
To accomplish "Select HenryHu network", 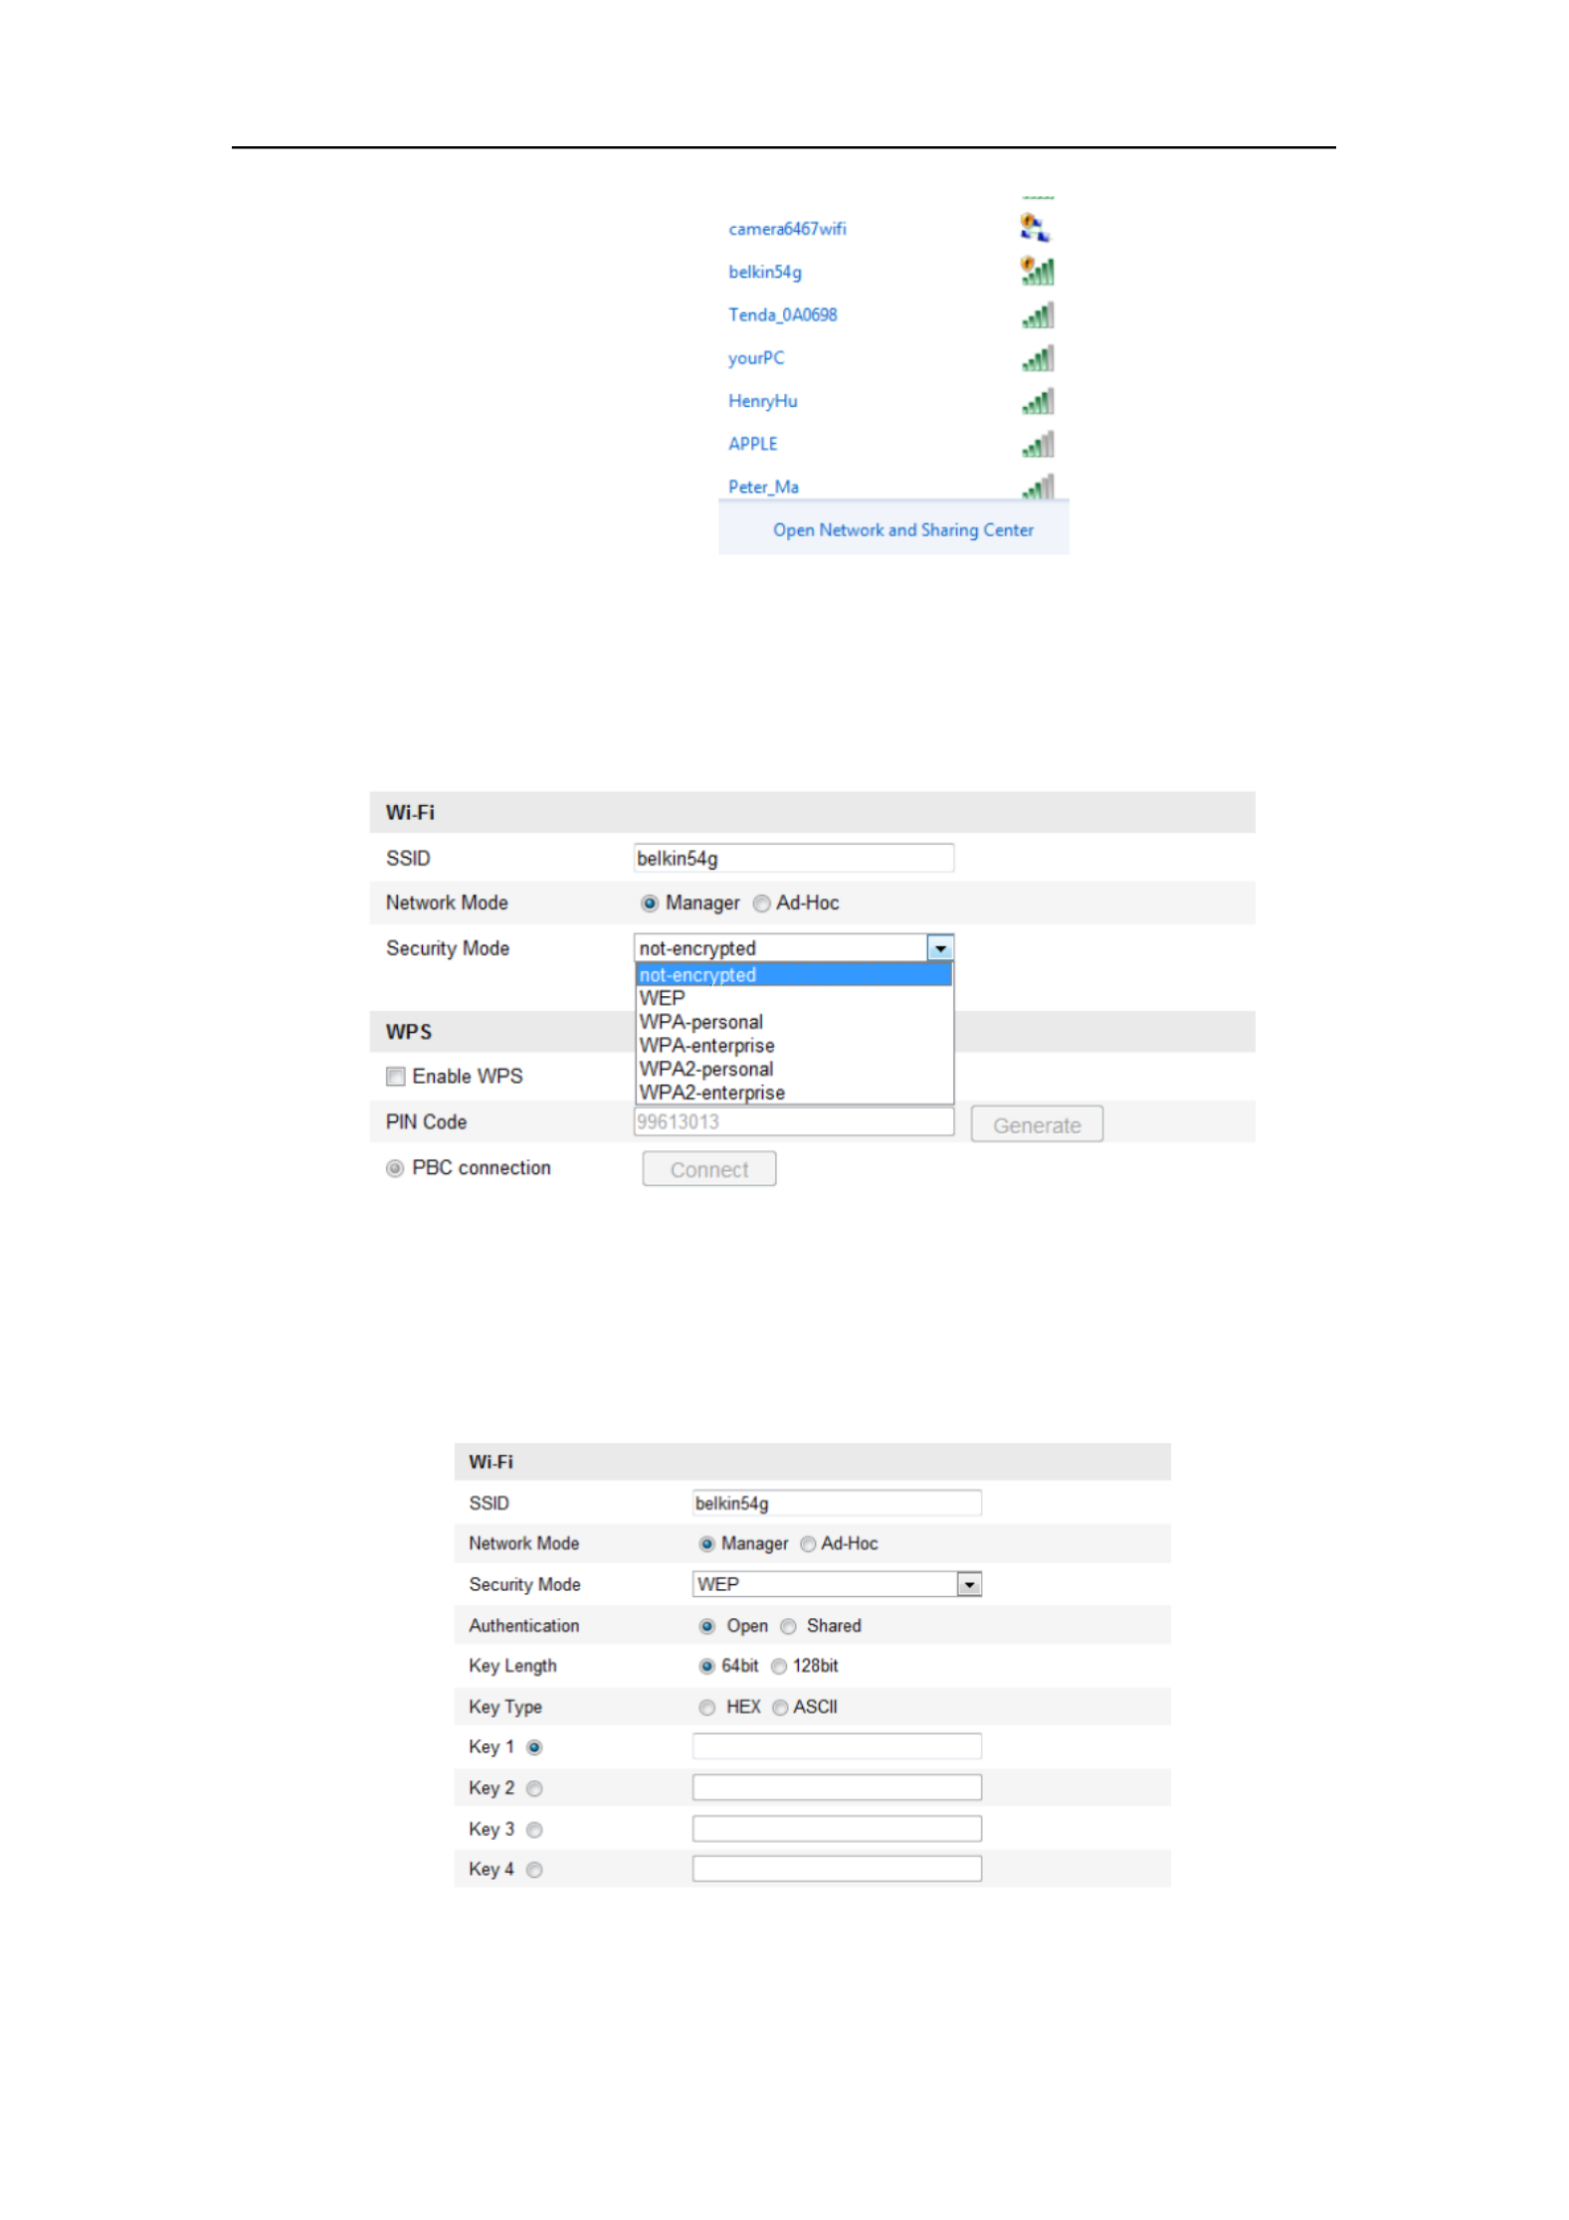I will (x=762, y=401).
